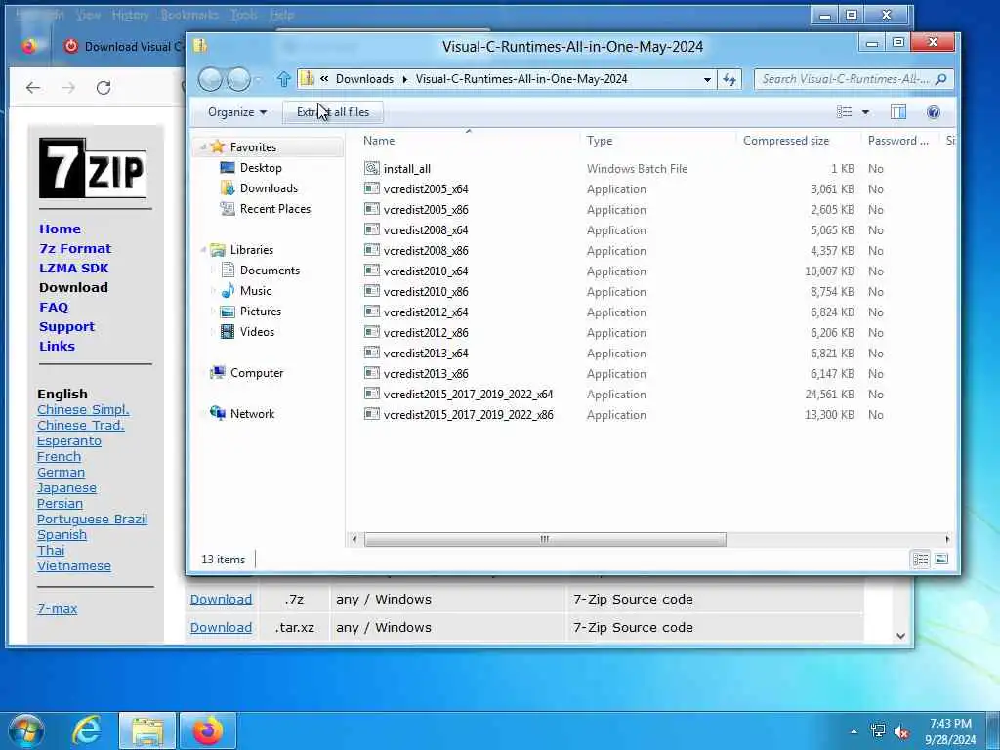Open Support link on 7-Zip site

pos(66,326)
